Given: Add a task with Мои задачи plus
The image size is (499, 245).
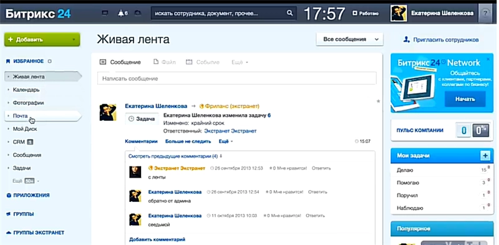Looking at the screenshot, I should (485, 156).
